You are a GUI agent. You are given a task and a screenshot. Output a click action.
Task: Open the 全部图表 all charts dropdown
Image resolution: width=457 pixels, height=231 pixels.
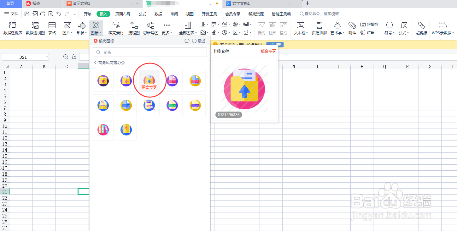point(188,28)
